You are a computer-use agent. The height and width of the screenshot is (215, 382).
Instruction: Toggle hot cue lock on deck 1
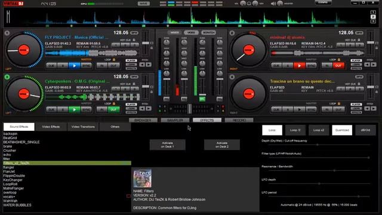coord(134,40)
